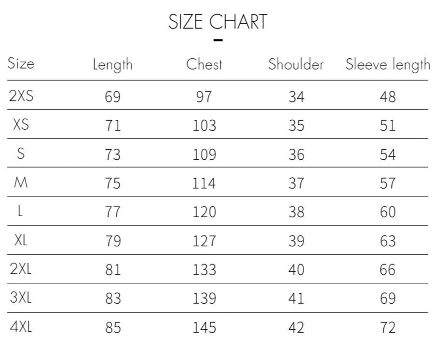The height and width of the screenshot is (350, 433).
Task: Select length value 71 in XS row
Action: coord(113,126)
